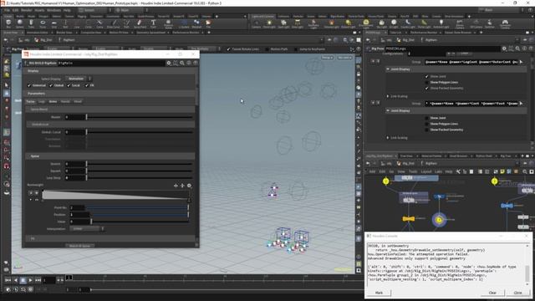Select the Environment Light shelf tool
Screen dimensions: 535x301
366,24
